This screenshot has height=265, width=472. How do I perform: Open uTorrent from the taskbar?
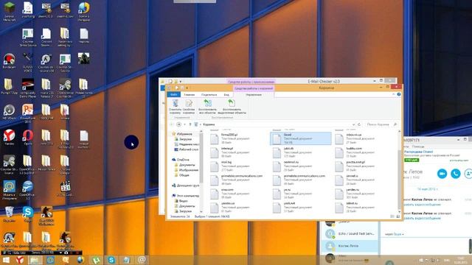[x=96, y=260]
